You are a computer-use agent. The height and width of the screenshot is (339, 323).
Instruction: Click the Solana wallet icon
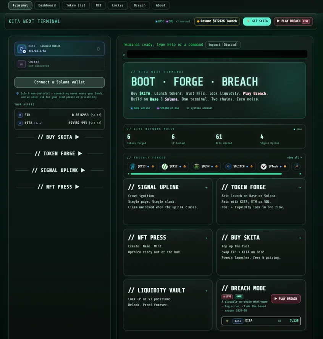click(x=22, y=64)
